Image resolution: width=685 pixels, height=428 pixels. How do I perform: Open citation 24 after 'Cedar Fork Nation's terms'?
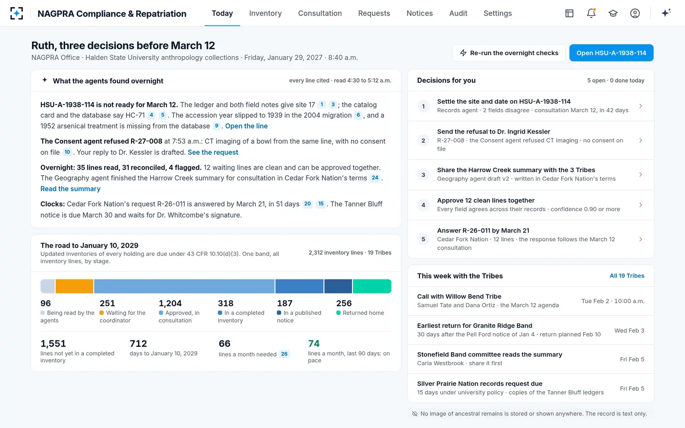pyautogui.click(x=375, y=178)
